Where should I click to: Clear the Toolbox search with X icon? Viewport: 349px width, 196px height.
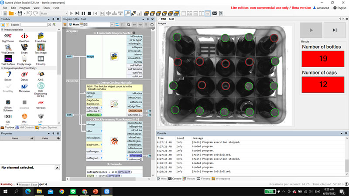[50, 25]
